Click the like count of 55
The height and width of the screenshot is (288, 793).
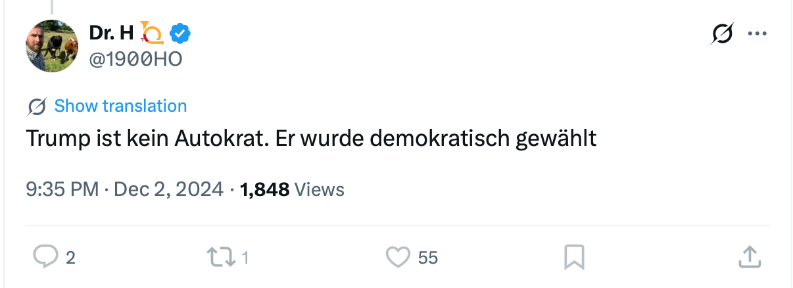tap(427, 258)
